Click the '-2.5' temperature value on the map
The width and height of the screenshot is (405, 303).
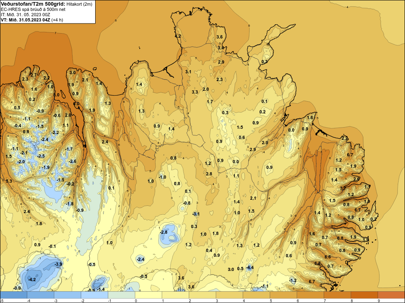41,156
